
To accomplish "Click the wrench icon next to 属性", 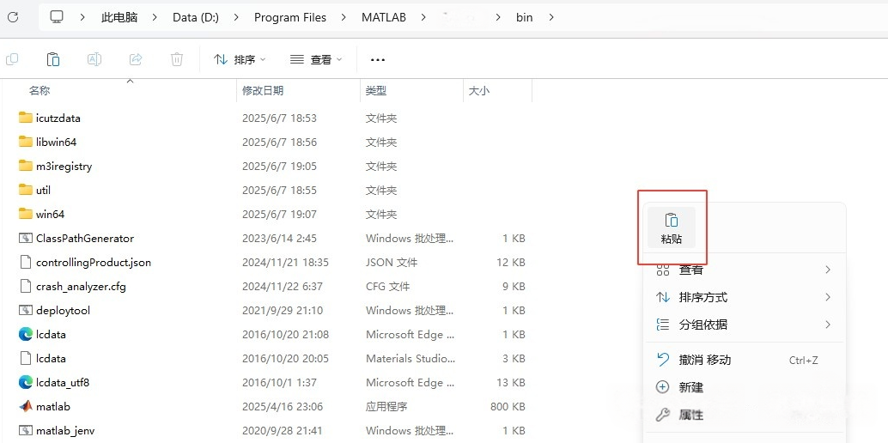I will [x=663, y=416].
